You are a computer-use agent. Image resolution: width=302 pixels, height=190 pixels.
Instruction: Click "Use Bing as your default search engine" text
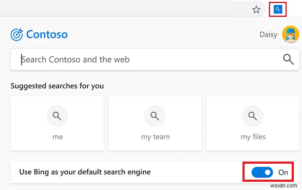(x=85, y=172)
